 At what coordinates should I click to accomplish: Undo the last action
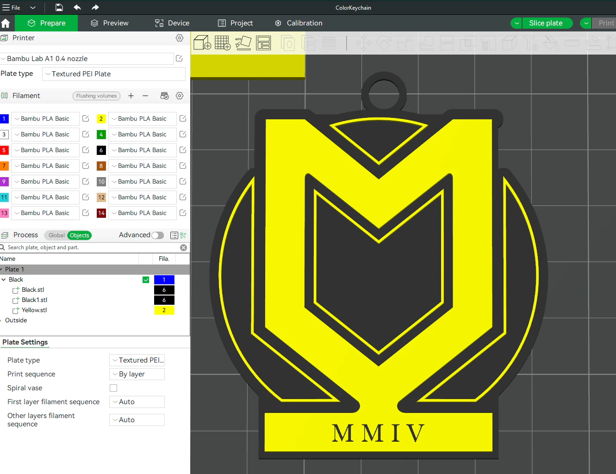point(77,7)
